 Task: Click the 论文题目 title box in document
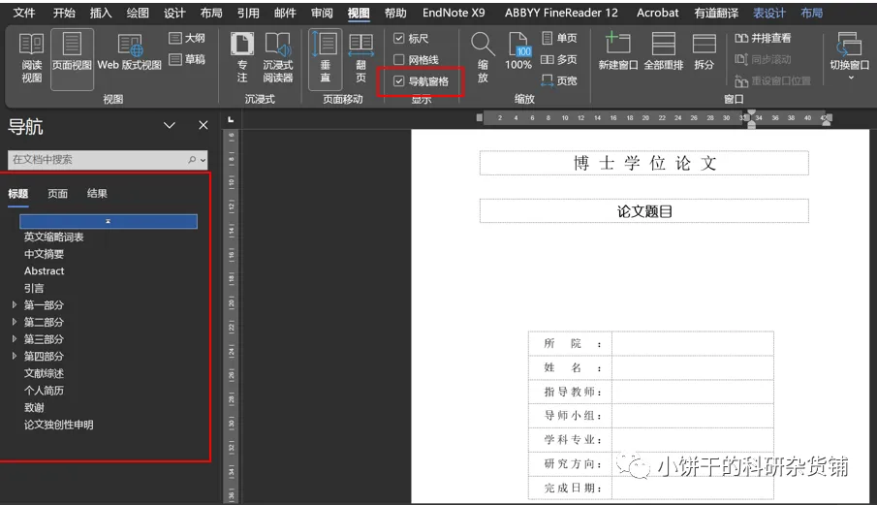click(x=644, y=211)
